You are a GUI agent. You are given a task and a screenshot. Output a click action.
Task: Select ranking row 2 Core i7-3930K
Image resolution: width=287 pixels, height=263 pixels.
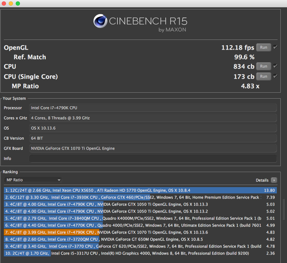click(140, 197)
